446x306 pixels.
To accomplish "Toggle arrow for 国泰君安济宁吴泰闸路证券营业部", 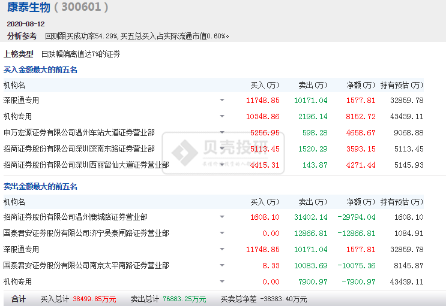I will pyautogui.click(x=222, y=233).
